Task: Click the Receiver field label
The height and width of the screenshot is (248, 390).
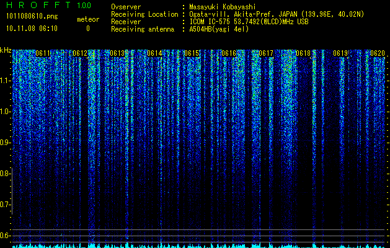Action: [x=126, y=22]
